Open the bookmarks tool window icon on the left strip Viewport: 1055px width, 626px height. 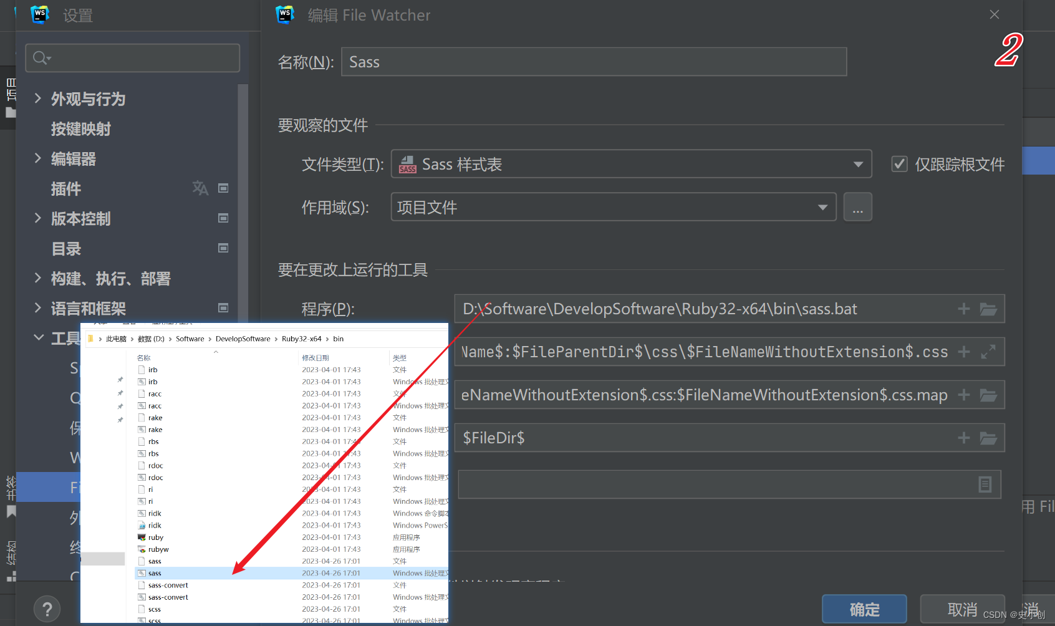11,512
